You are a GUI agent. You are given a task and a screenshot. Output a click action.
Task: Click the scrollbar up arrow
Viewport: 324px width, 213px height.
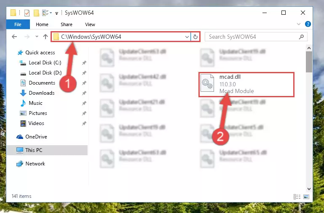coord(309,48)
